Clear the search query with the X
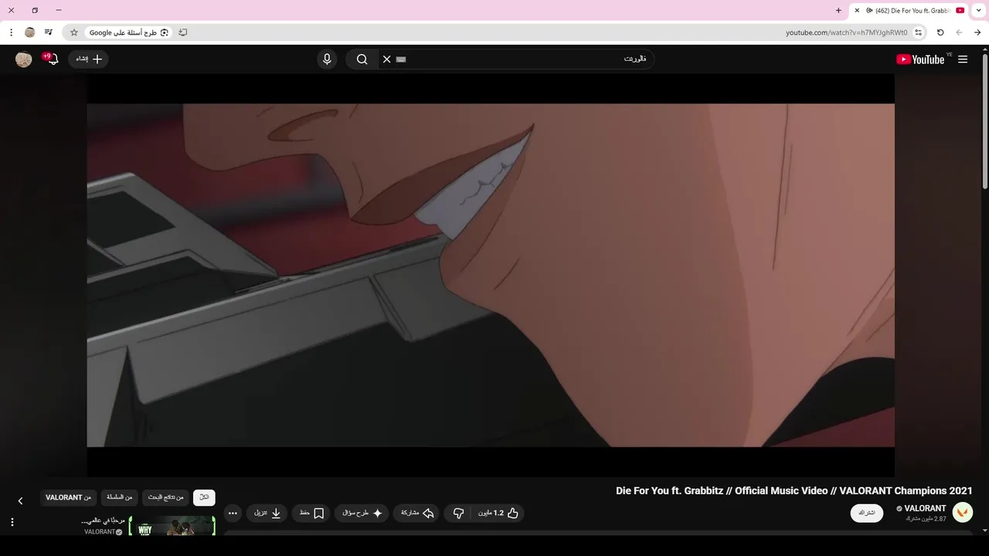Viewport: 989px width, 556px height. tap(387, 59)
